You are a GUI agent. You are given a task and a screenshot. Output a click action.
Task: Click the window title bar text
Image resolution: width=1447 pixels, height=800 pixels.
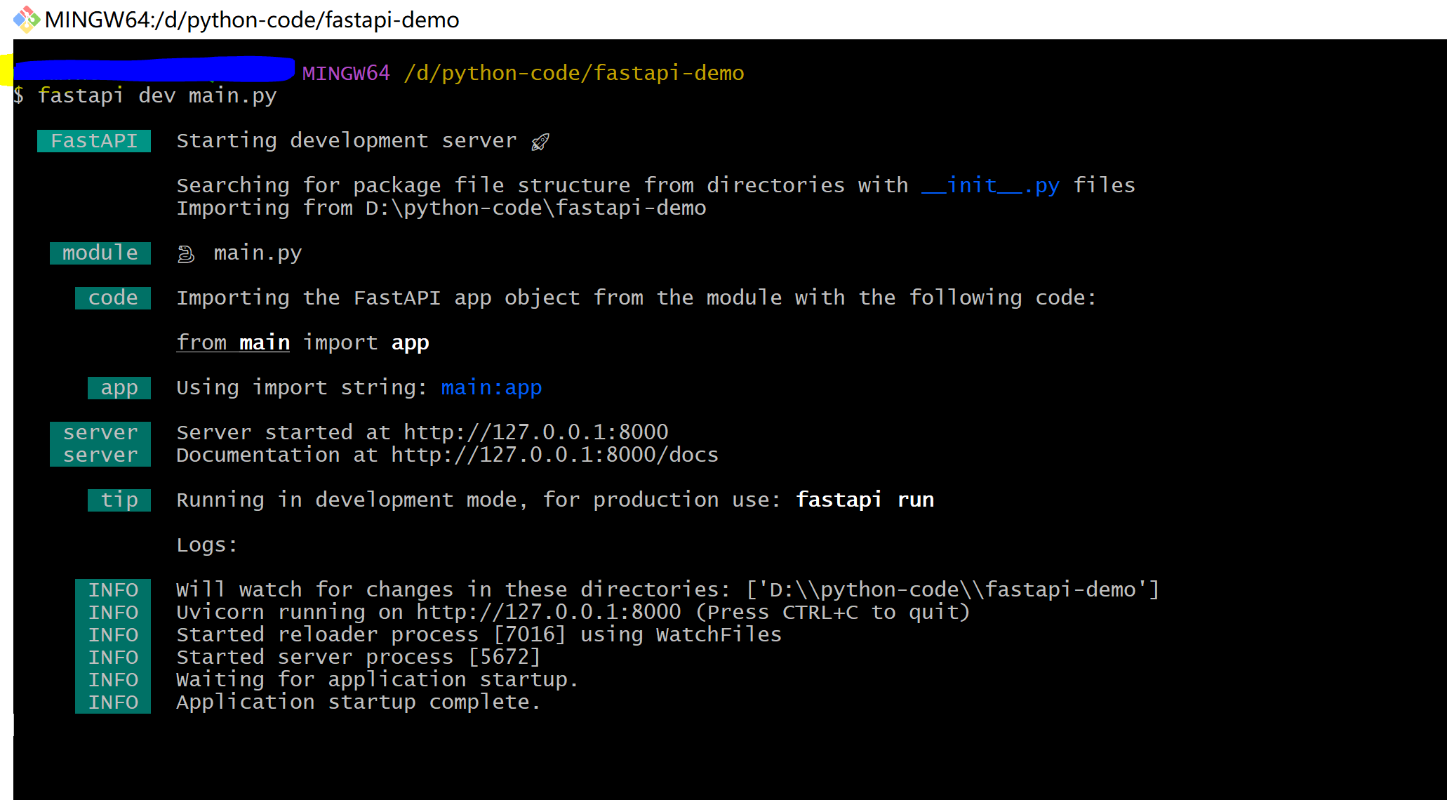(x=251, y=20)
